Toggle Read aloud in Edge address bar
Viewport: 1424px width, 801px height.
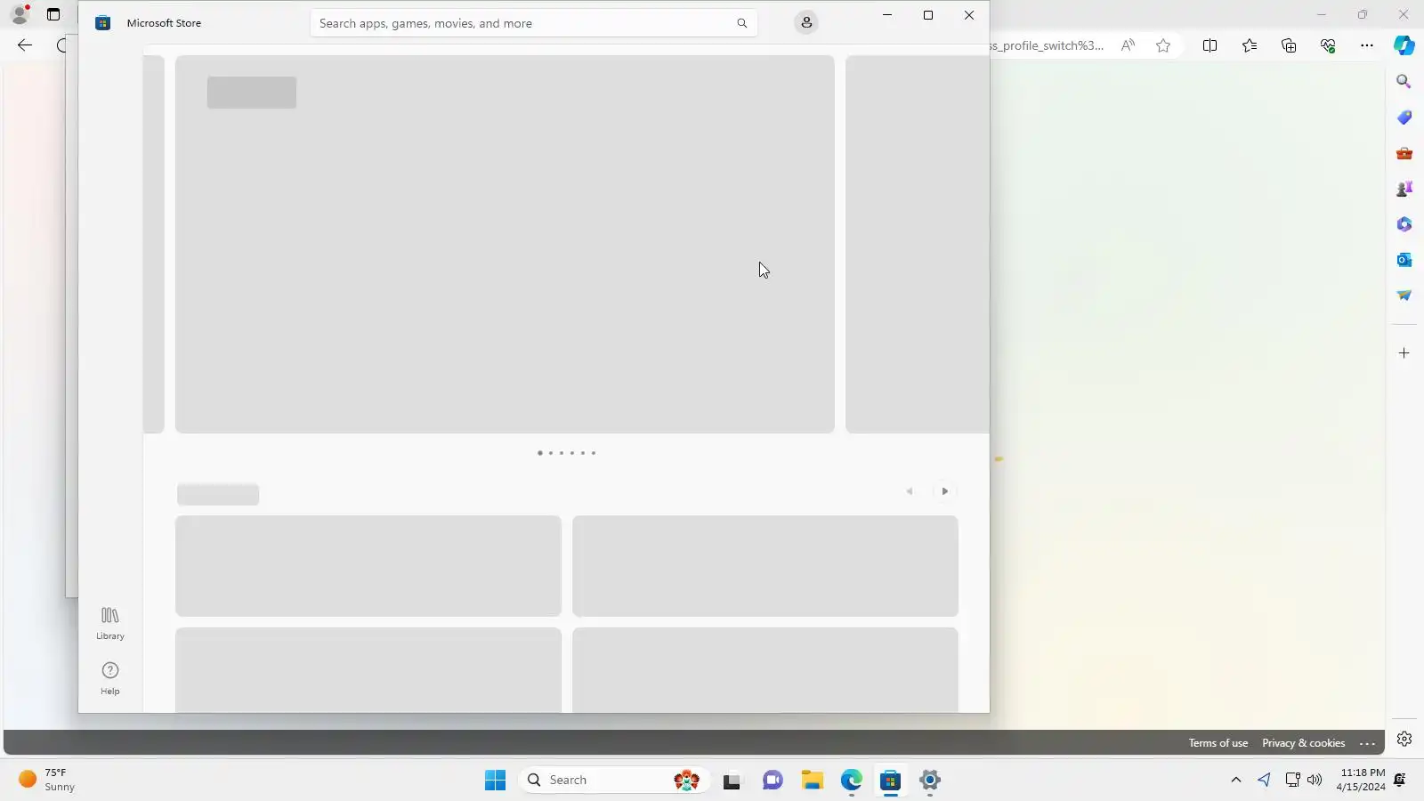point(1128,45)
